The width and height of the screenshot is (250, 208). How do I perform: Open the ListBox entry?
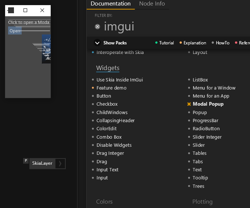coord(200,80)
